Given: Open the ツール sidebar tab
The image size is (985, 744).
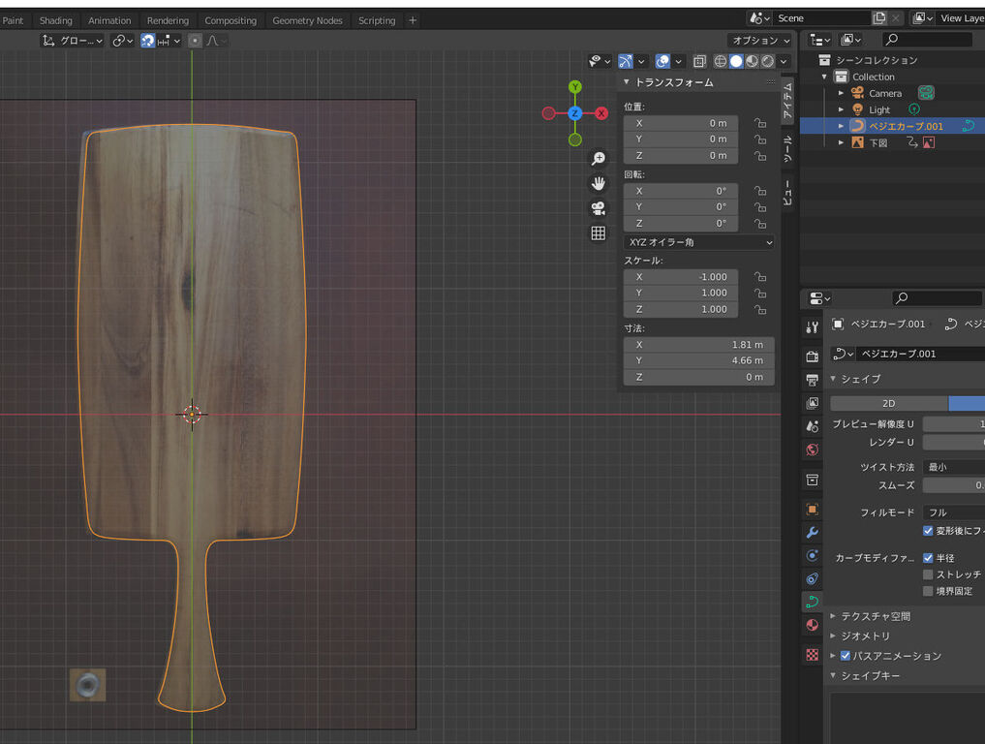Looking at the screenshot, I should click(787, 147).
